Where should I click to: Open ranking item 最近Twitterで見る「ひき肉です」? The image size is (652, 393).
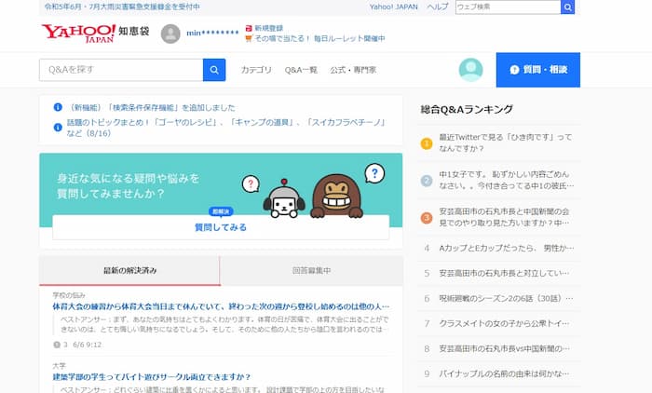click(x=506, y=142)
